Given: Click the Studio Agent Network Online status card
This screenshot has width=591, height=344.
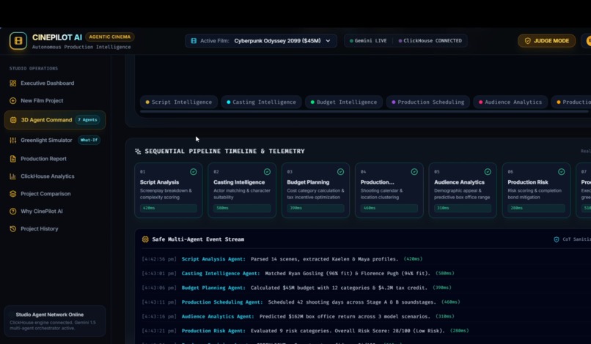Looking at the screenshot, I should pos(55,321).
